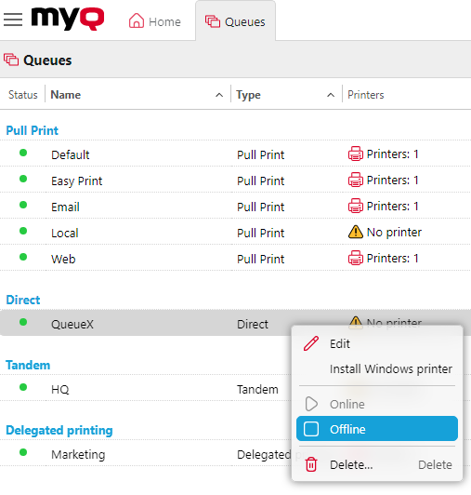Viewport: 471px width, 495px height.
Task: Collapse the Pull Print group header
Action: coord(33,130)
